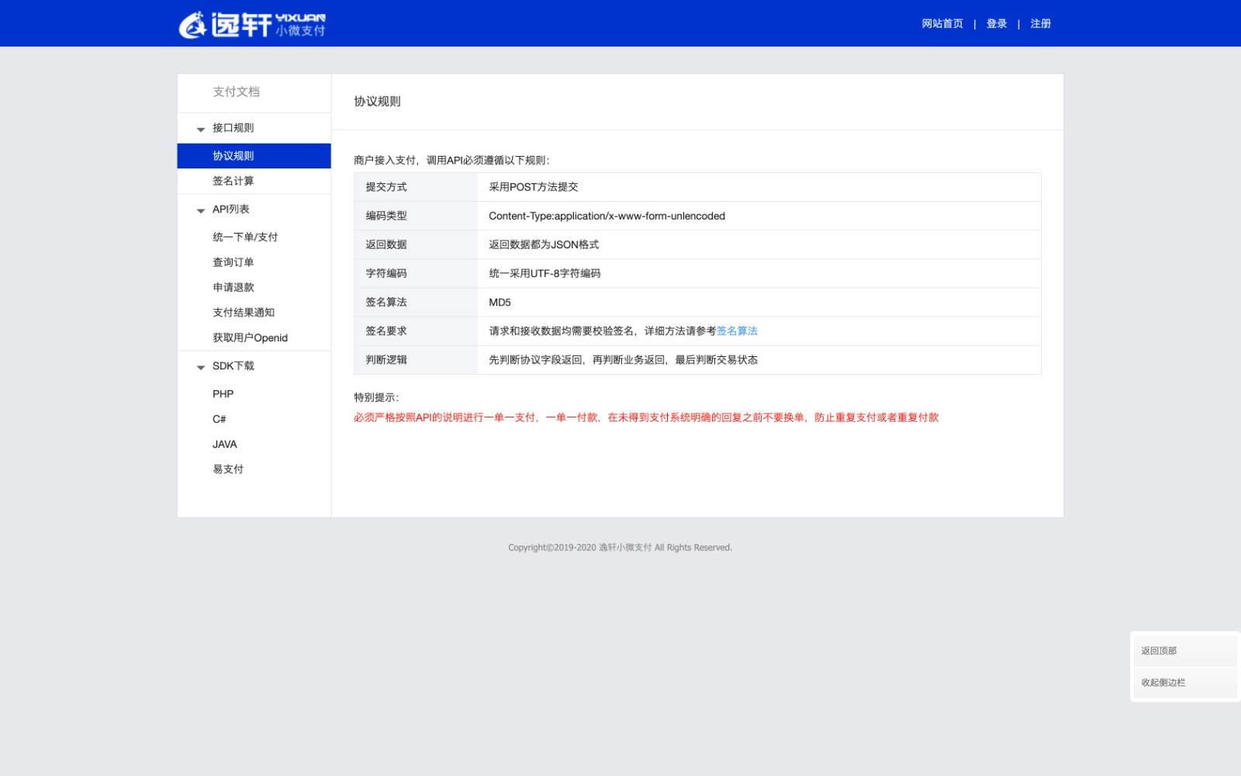Viewport: 1241px width, 776px height.
Task: Collapse the API列表 section arrow
Action: coord(201,211)
